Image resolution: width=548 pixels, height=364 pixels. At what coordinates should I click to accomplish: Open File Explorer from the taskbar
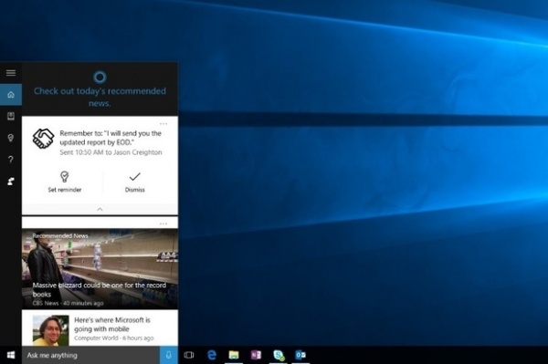point(234,355)
